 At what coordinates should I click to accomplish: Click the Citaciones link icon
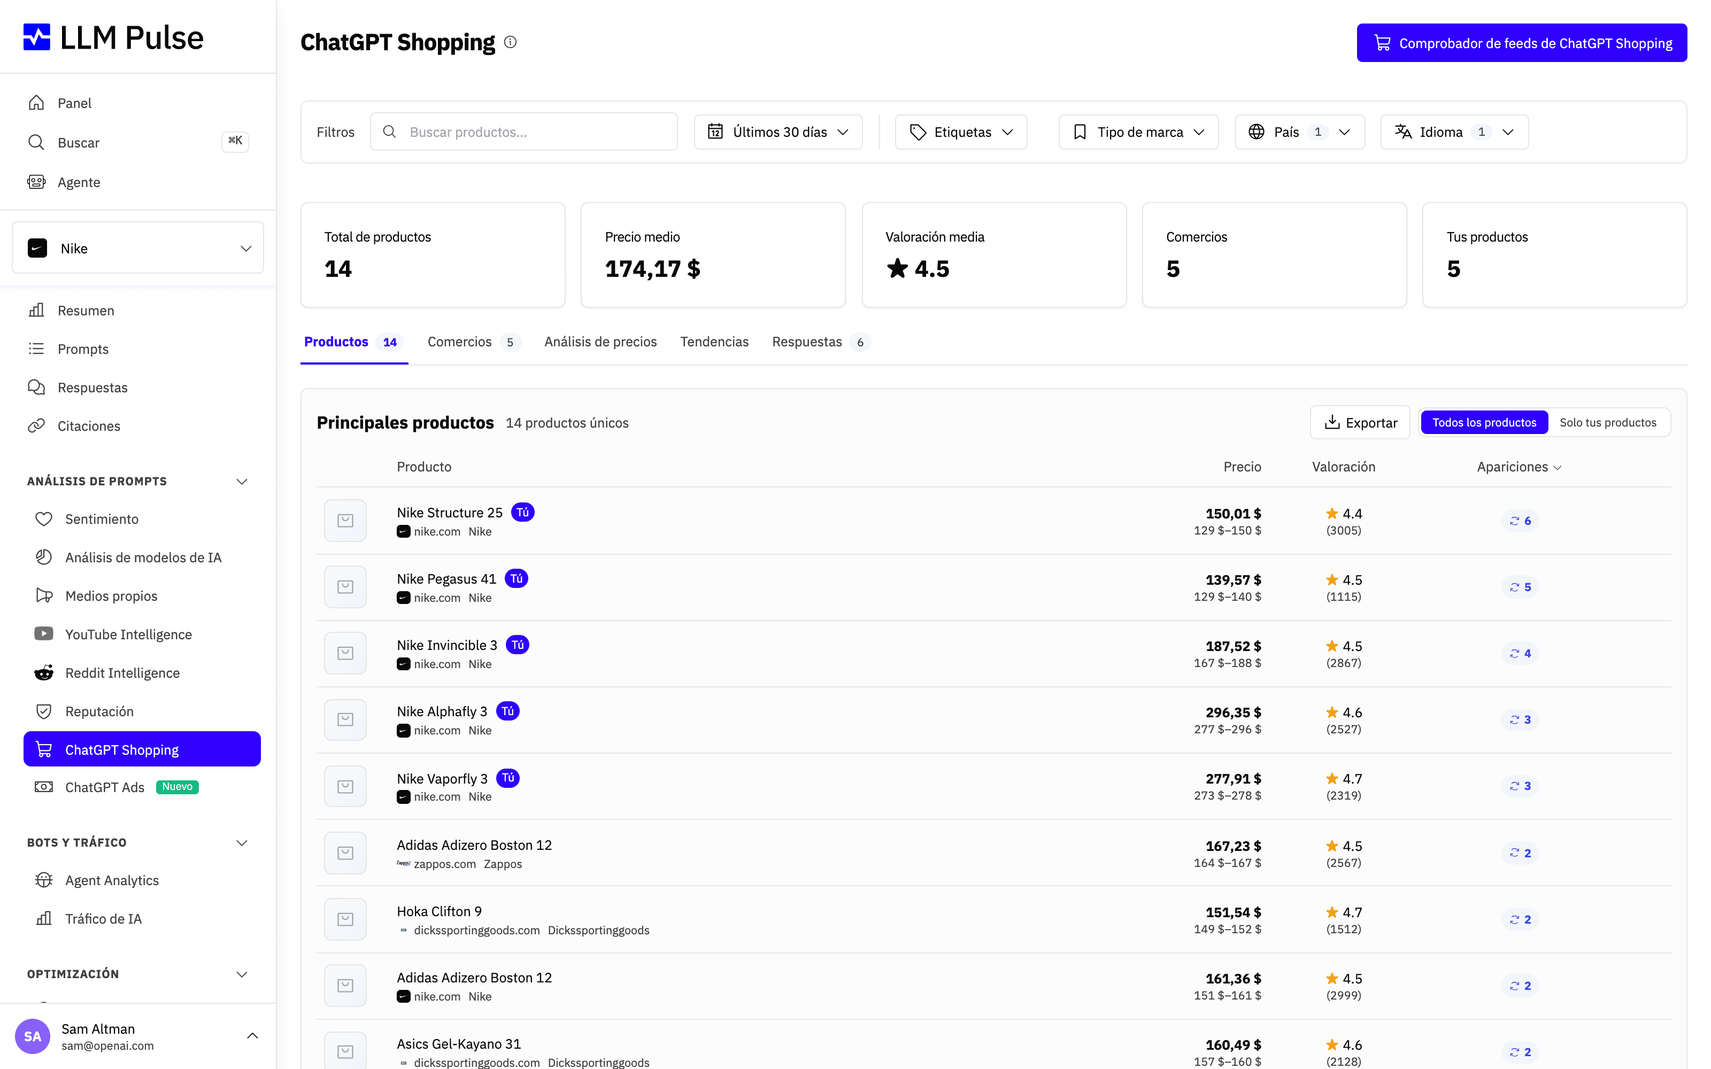tap(37, 425)
